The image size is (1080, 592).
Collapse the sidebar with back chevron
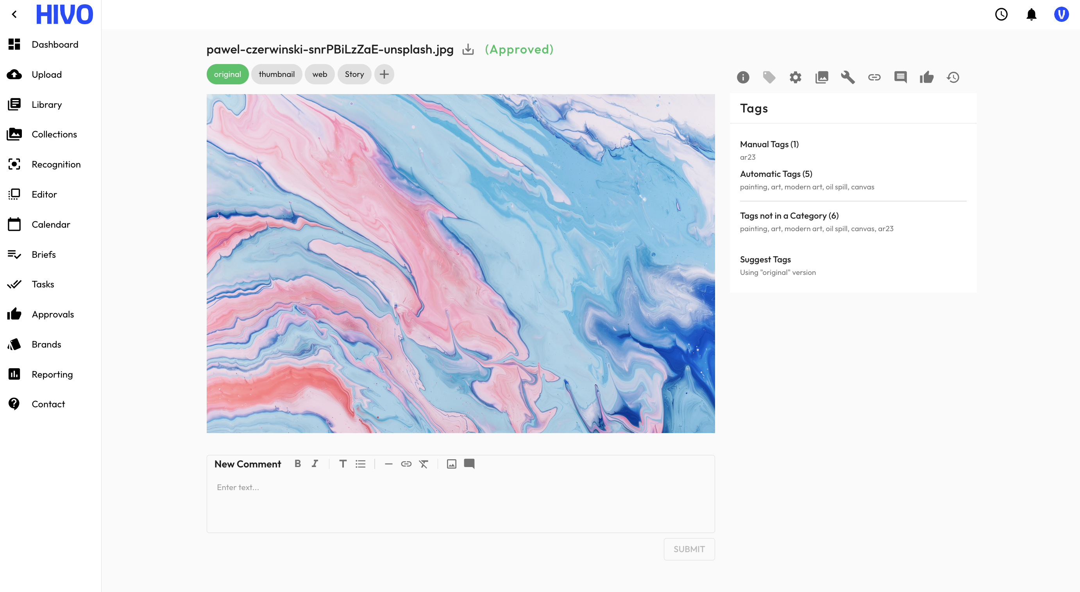pyautogui.click(x=14, y=14)
